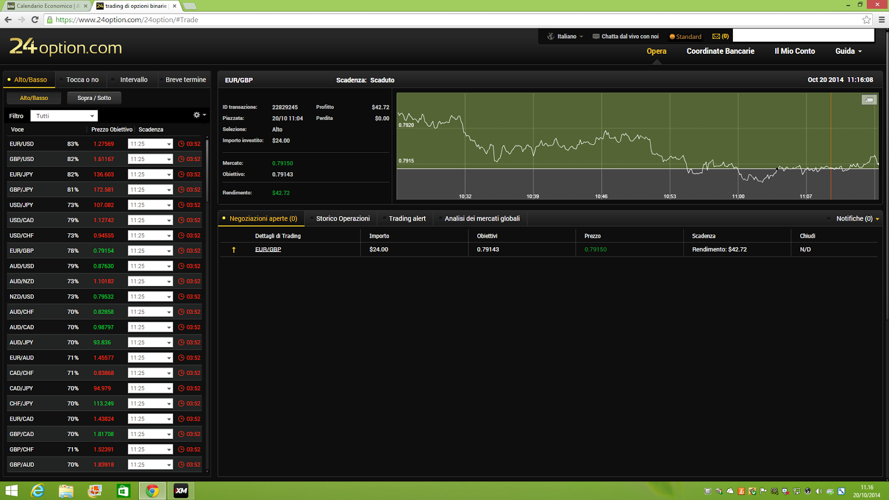Click the white account field in header

[x=803, y=36]
